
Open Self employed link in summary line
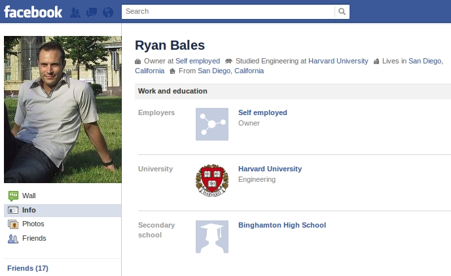pos(198,61)
